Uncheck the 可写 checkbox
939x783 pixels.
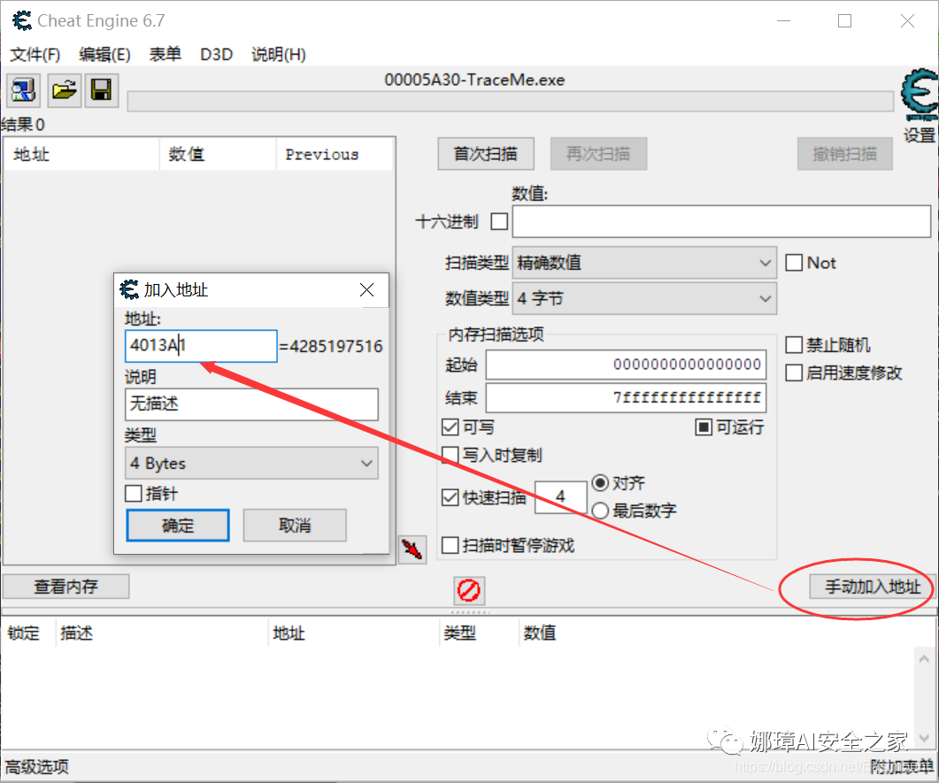point(450,426)
